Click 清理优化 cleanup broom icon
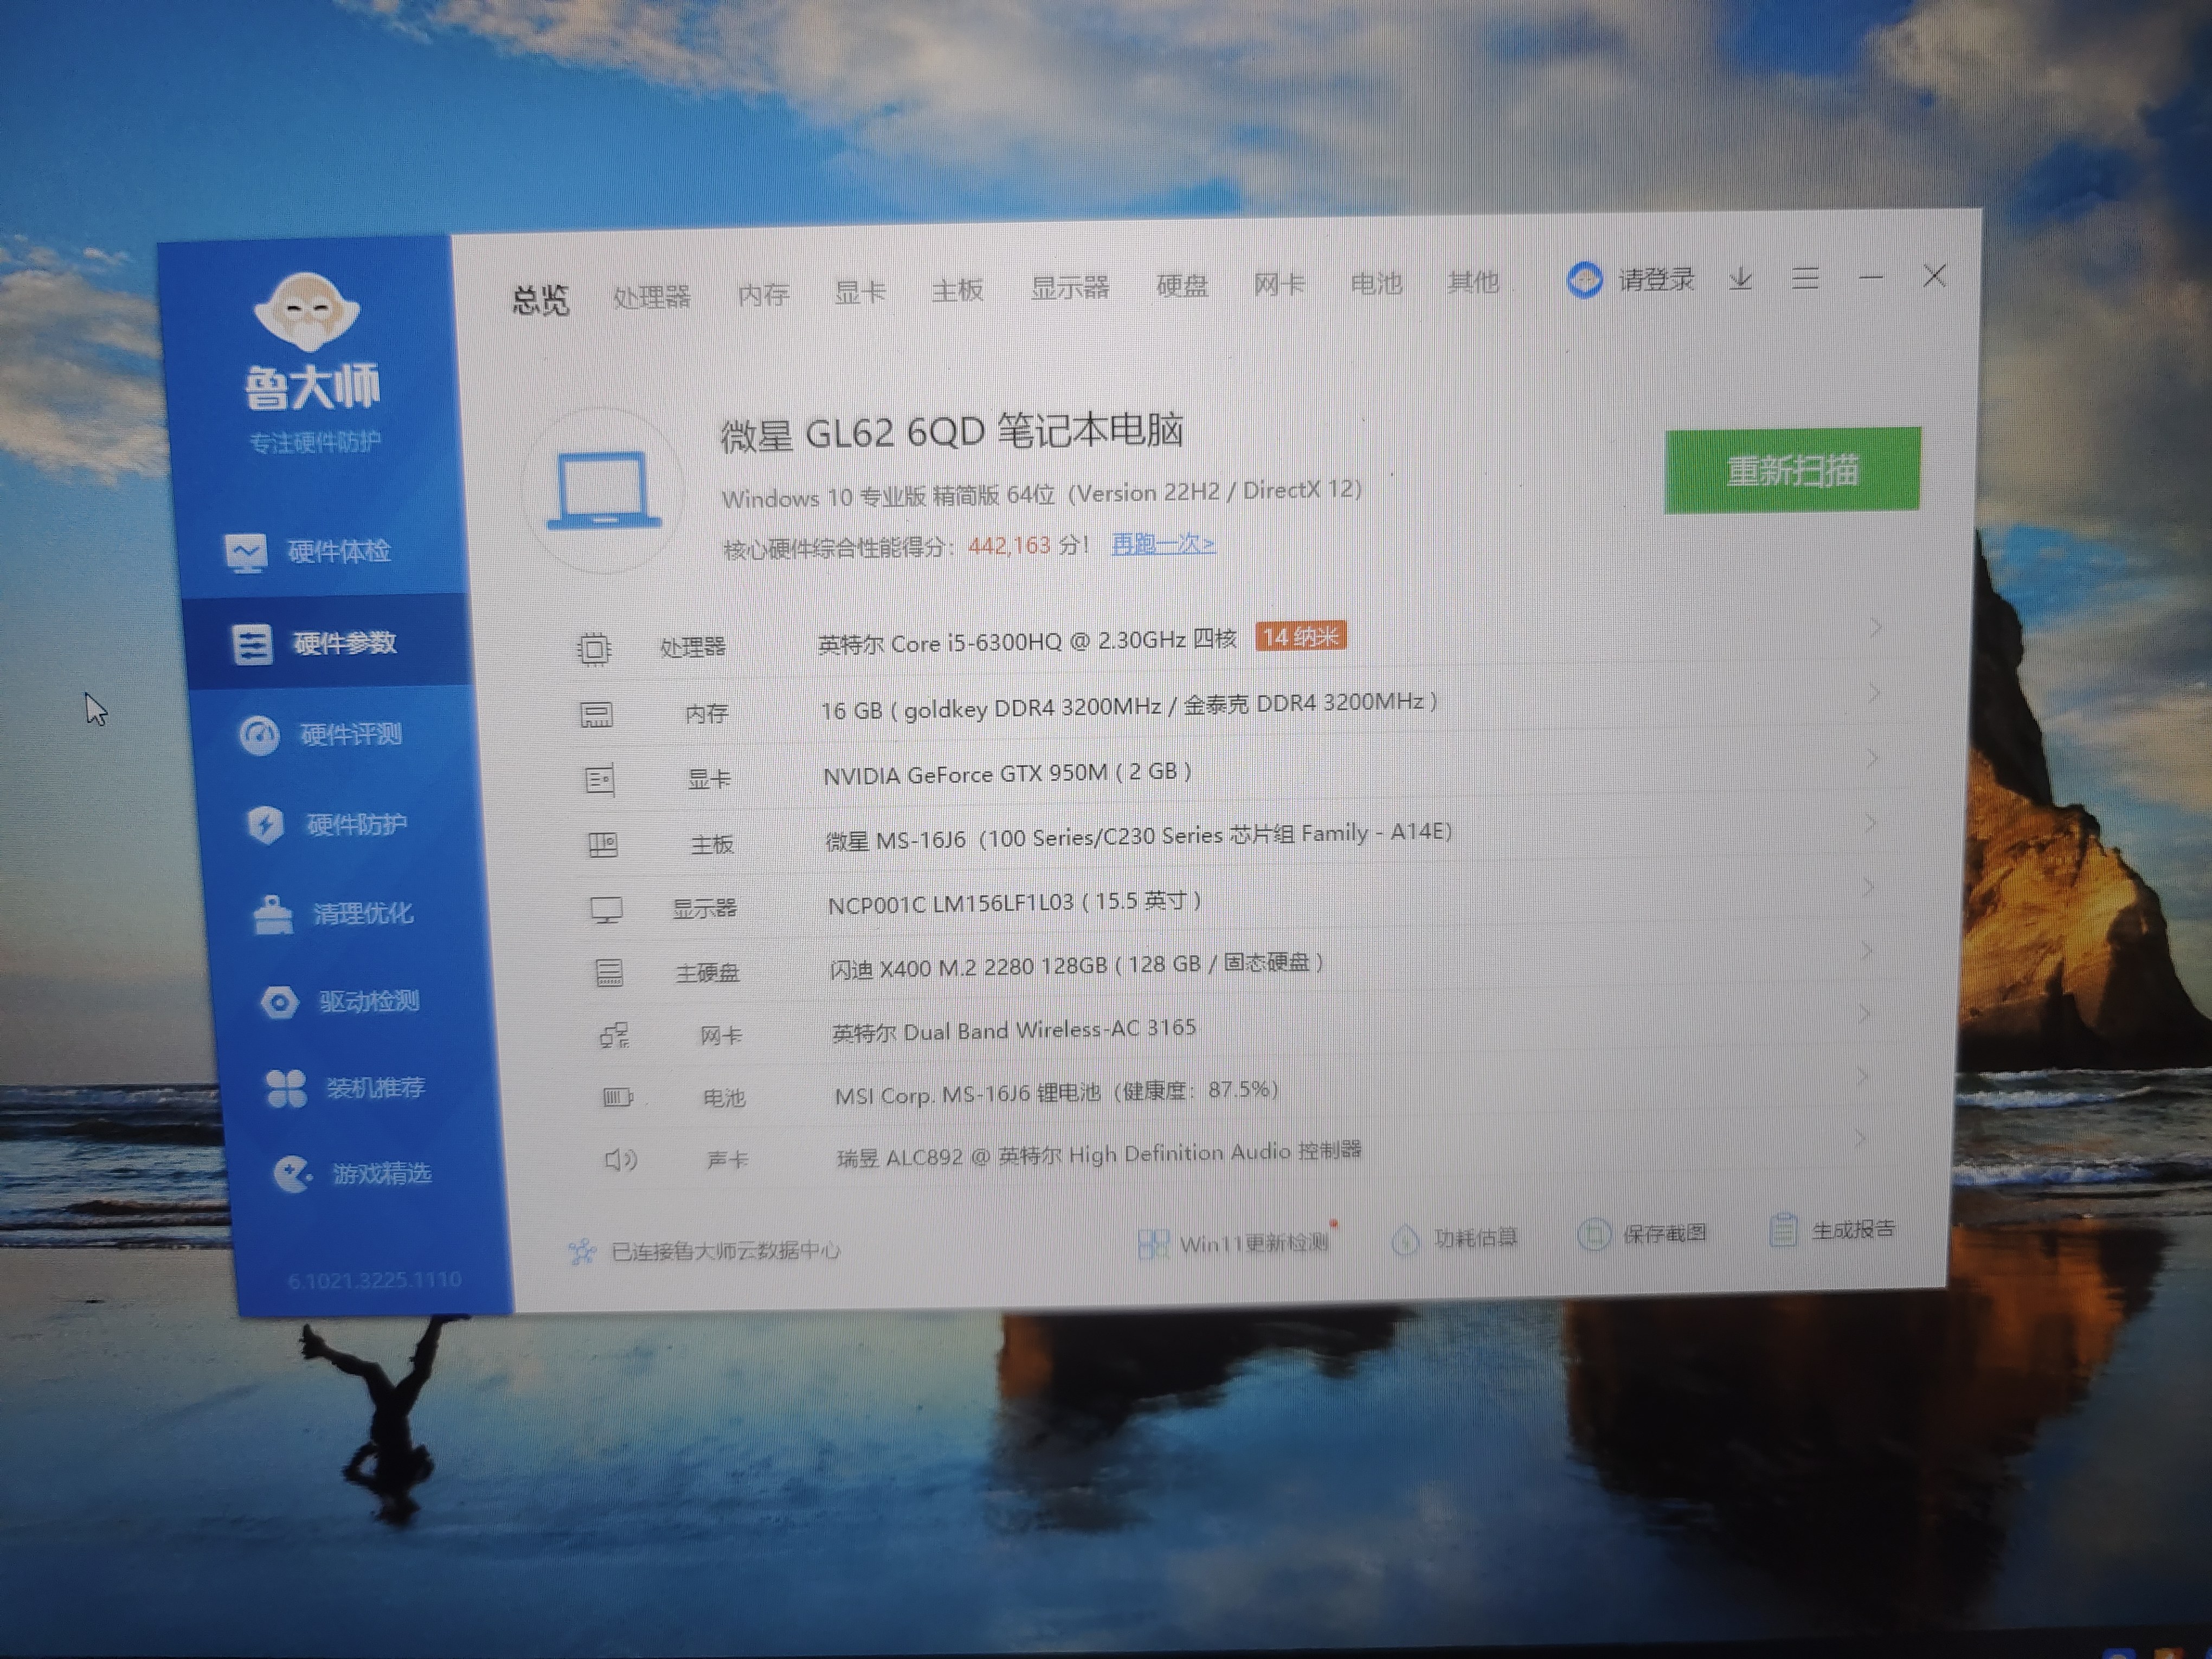 point(273,915)
